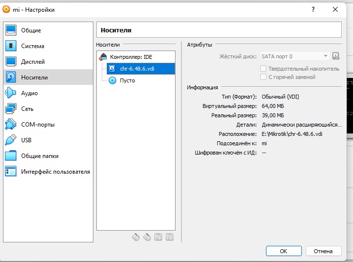Select the Пусто optical drive entry
The width and height of the screenshot is (353, 262).
pos(127,80)
